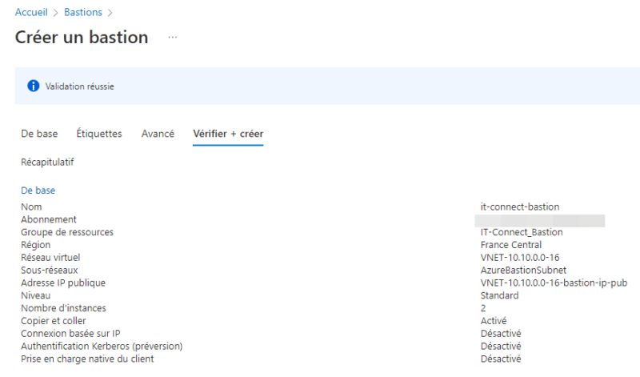
Task: Click the Validation réussie message text
Action: pyautogui.click(x=79, y=86)
